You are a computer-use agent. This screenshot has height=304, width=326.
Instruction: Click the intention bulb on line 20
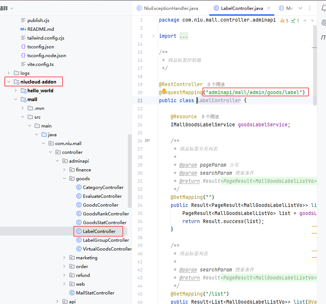click(164, 91)
